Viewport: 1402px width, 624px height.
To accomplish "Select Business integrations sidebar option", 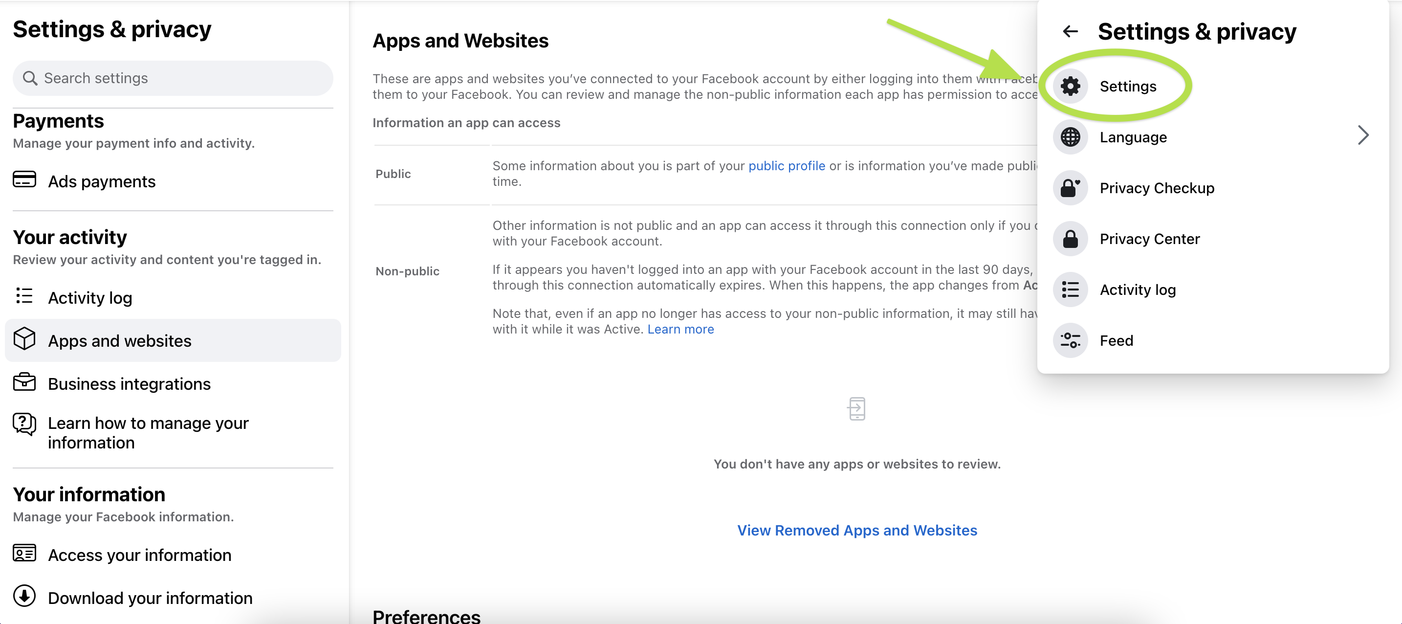I will (129, 382).
